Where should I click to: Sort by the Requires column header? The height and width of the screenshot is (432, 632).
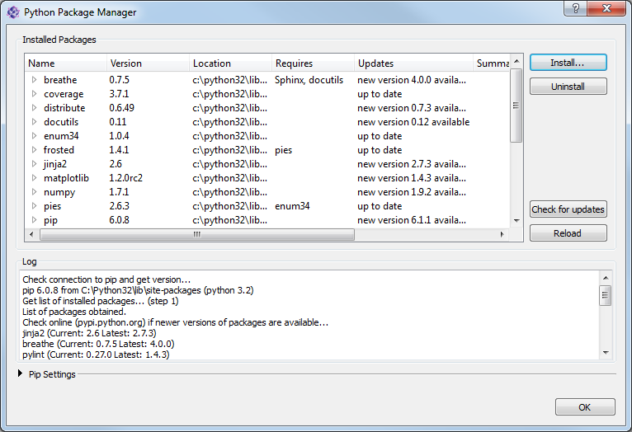pos(314,63)
